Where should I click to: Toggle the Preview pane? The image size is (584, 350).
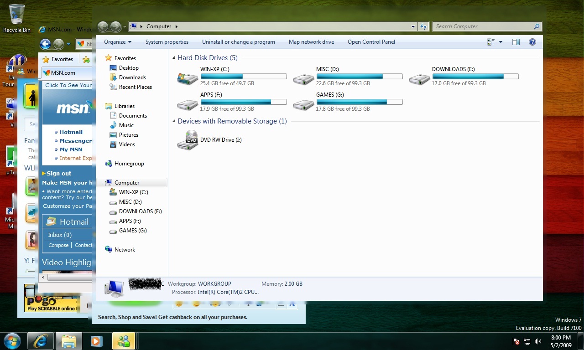tap(516, 42)
